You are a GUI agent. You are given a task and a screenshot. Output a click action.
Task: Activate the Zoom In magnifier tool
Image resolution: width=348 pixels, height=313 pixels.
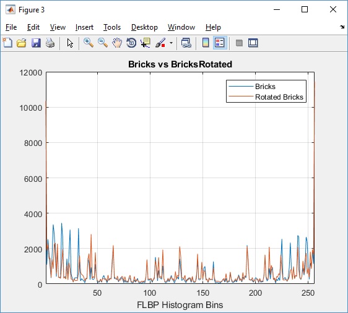click(89, 43)
